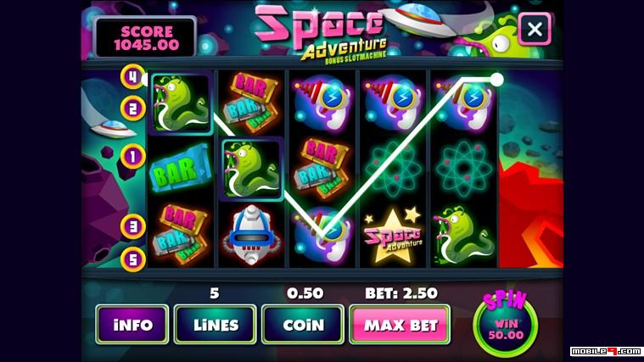Viewport: 644px width, 362px height.
Task: Click the MAX BET button
Action: pos(400,325)
